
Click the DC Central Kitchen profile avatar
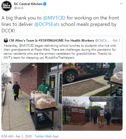(x=6, y=6)
